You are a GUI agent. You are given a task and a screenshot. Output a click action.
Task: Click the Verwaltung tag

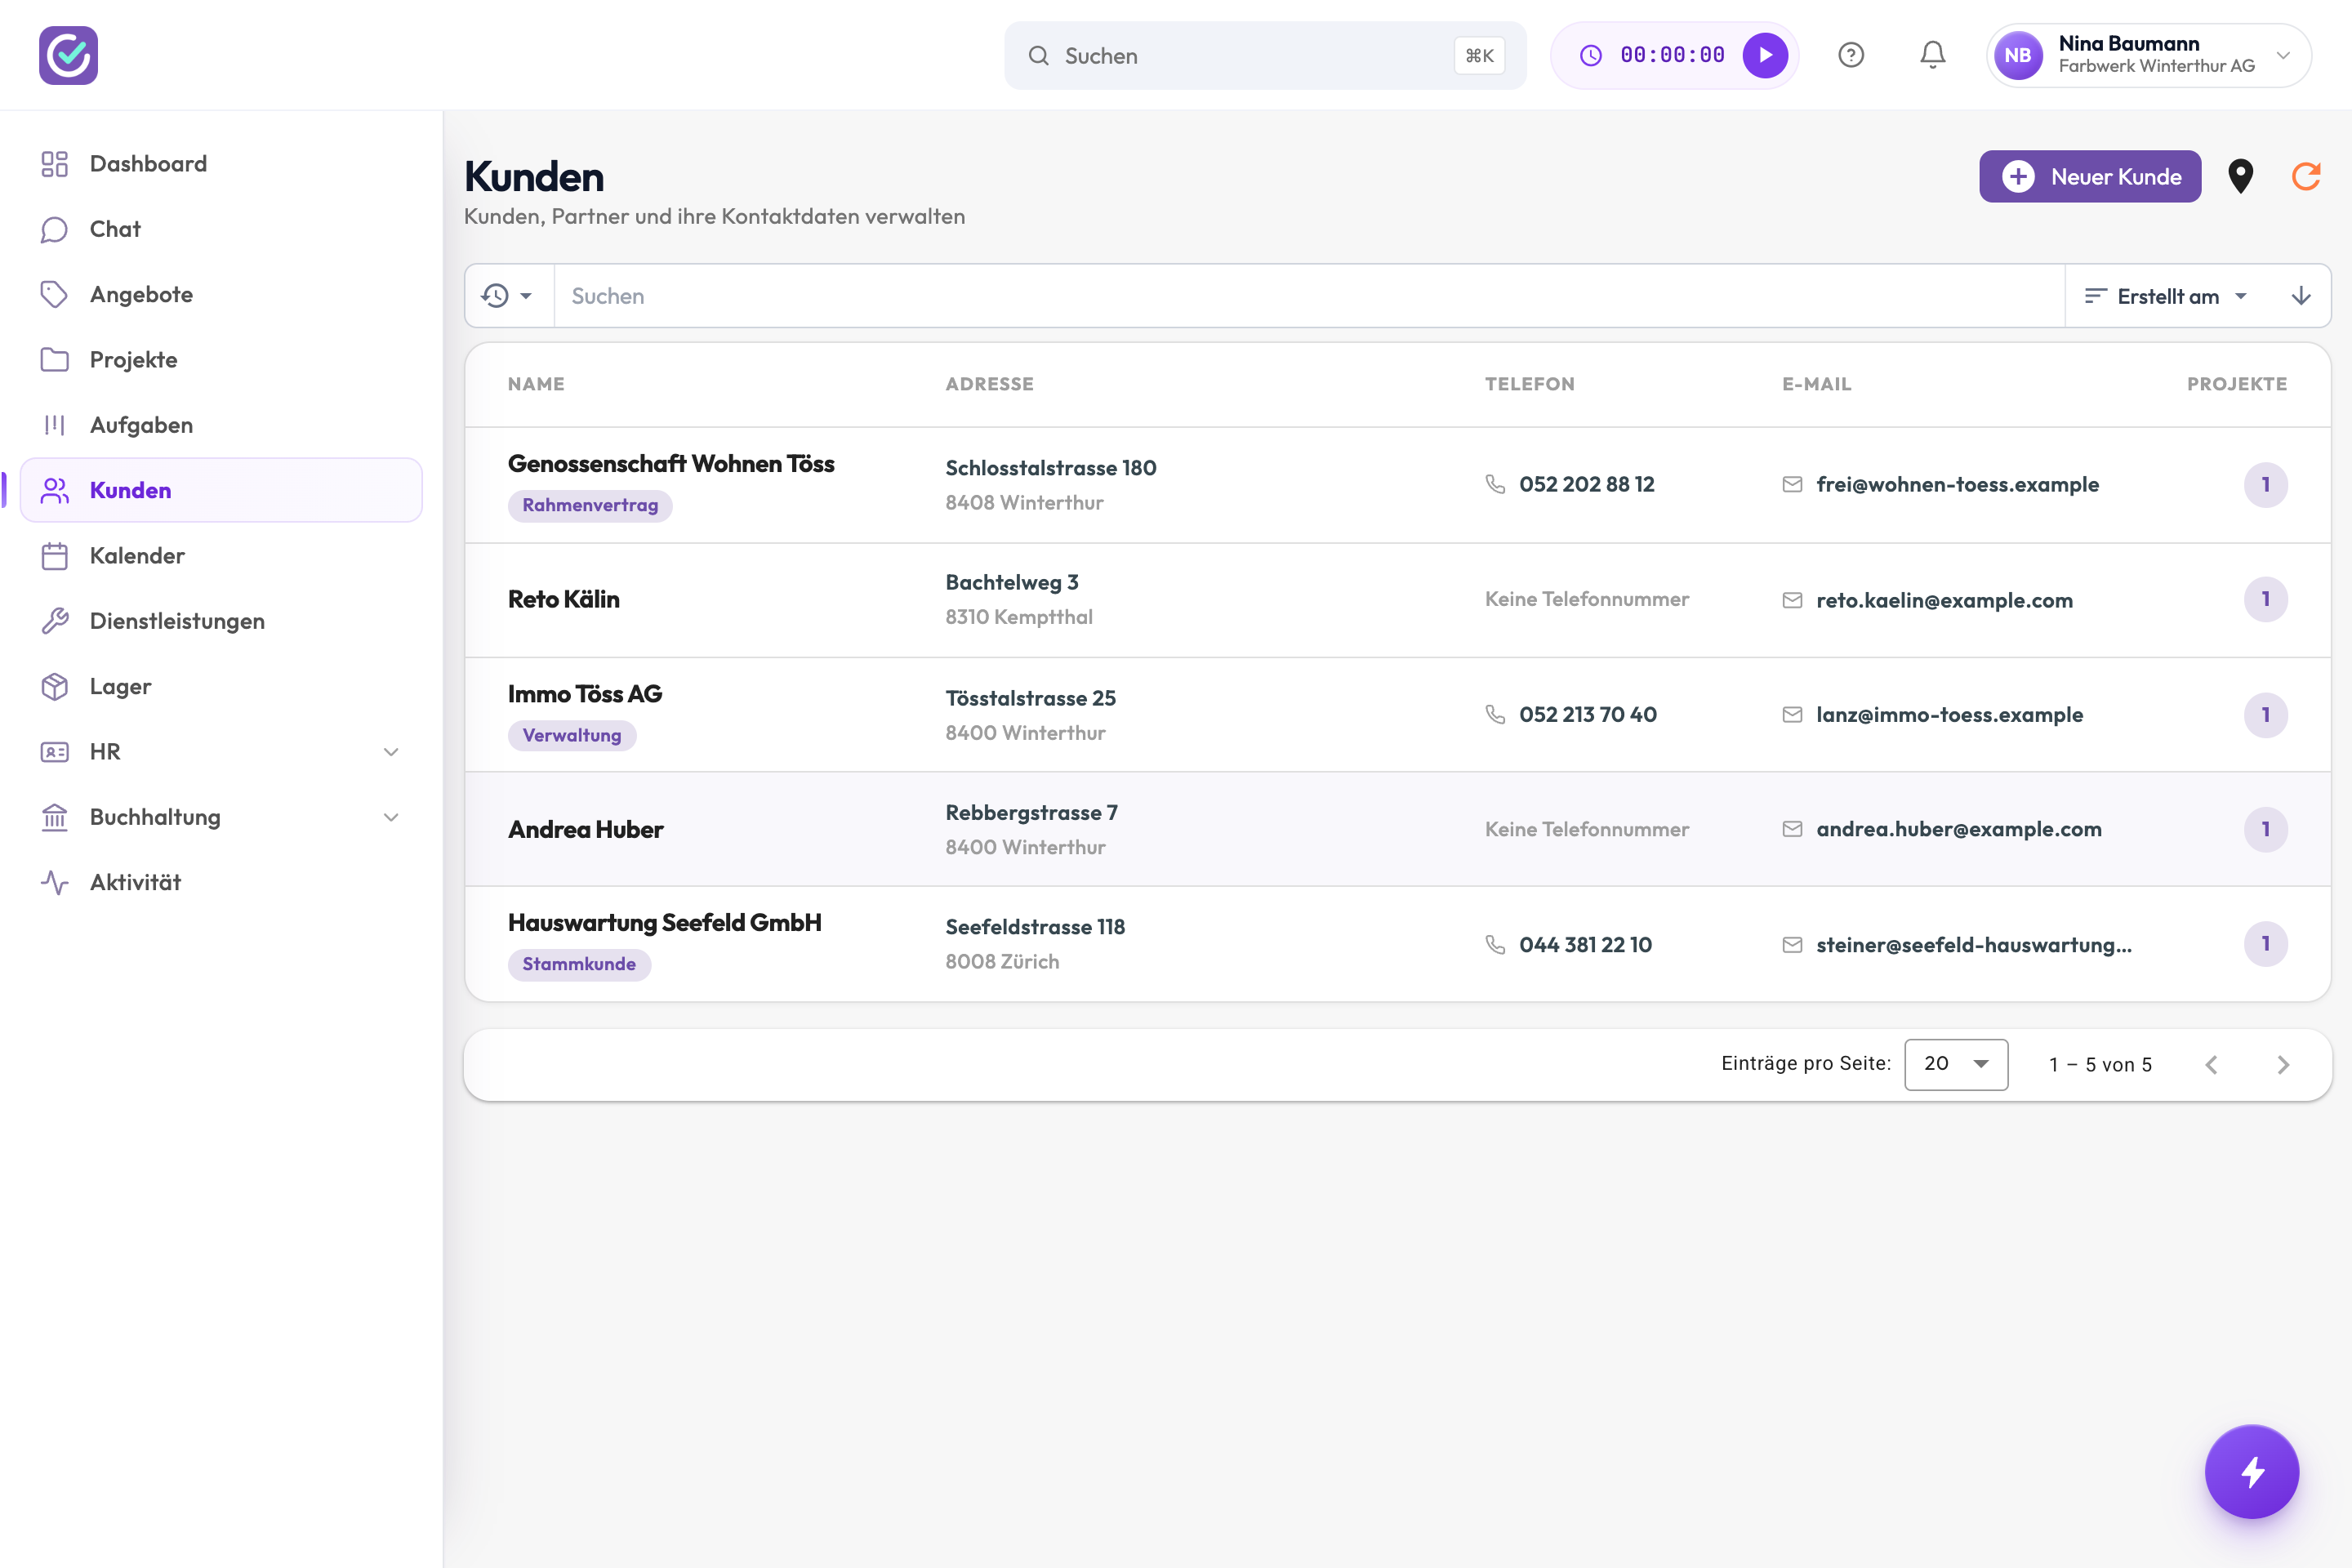point(572,735)
